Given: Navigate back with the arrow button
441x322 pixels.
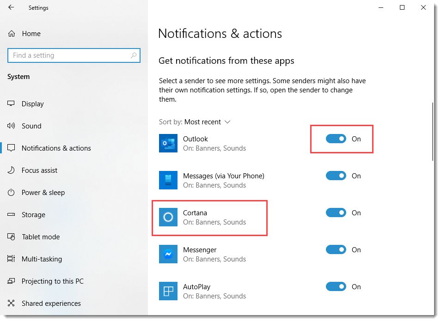Looking at the screenshot, I should tap(11, 7).
